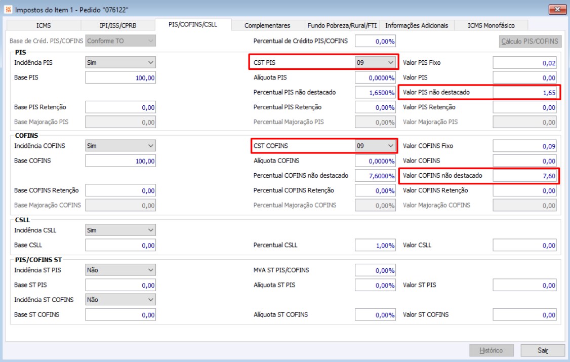
Task: Expand the Incidência COFINS dropdown
Action: [120, 146]
